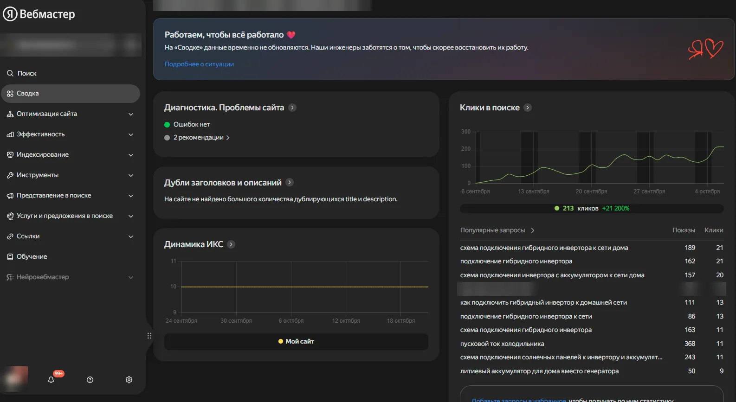The height and width of the screenshot is (402, 736).
Task: Select the Сводка sidebar item
Action: (x=71, y=94)
